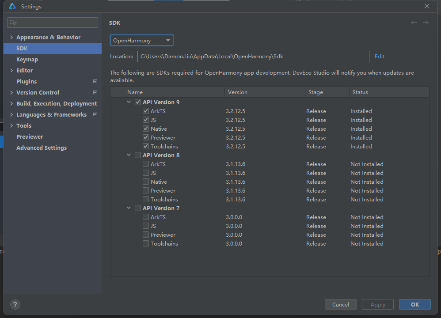
Task: Check the API Version 7 Toolchains box
Action: click(146, 243)
